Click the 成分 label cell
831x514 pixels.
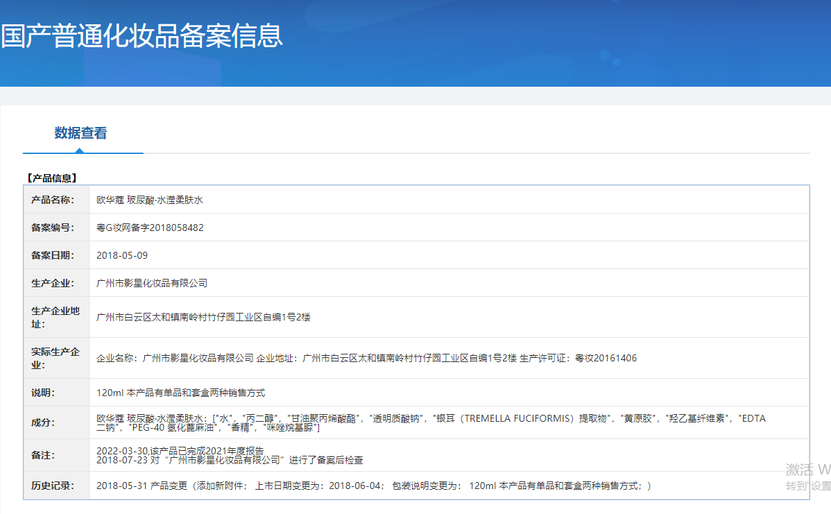click(56, 422)
